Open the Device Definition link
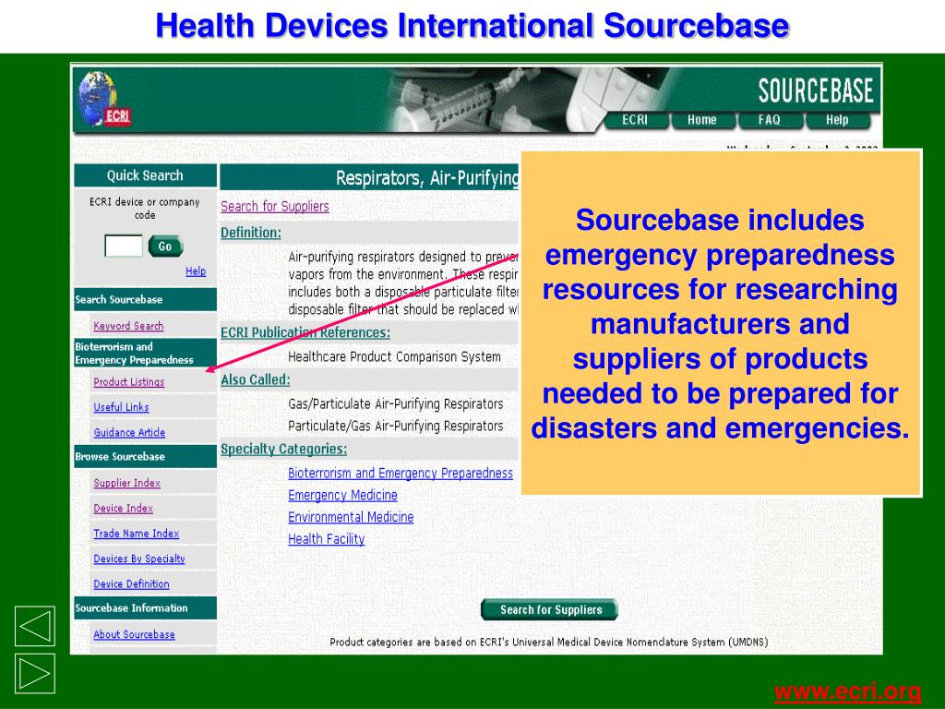945x709 pixels. point(131,584)
